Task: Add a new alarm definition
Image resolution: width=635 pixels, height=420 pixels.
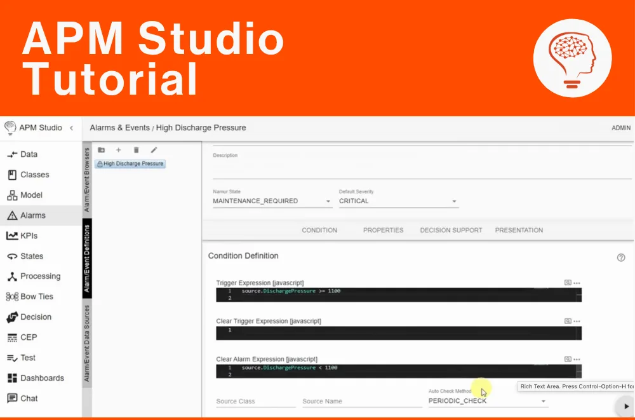Action: click(118, 150)
